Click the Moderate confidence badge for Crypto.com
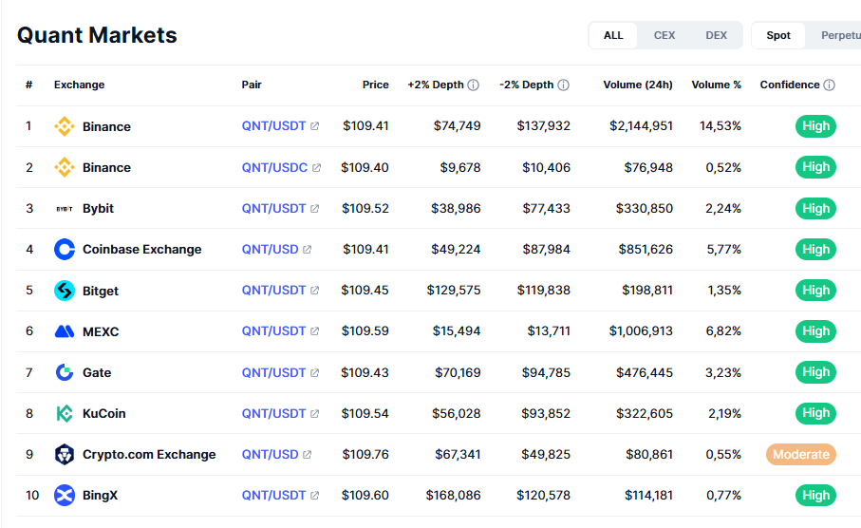 coord(801,454)
